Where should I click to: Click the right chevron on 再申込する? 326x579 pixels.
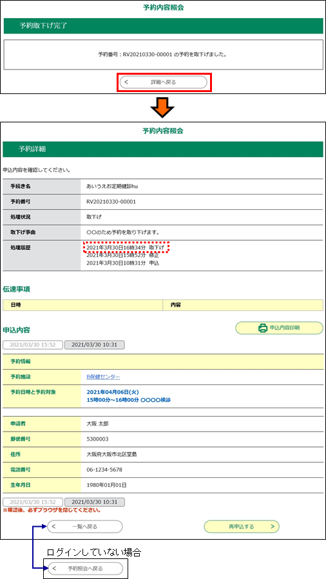tap(273, 527)
